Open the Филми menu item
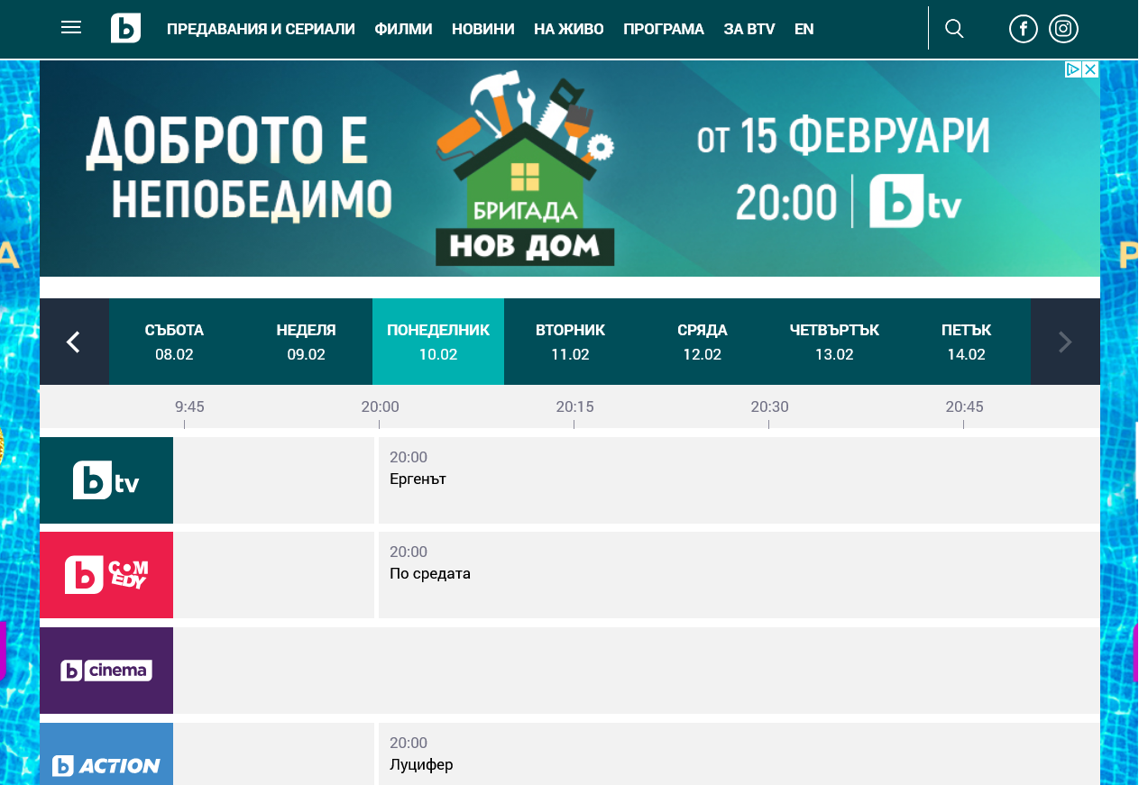Viewport: 1139px width, 785px height. click(403, 29)
